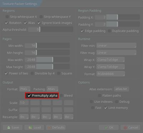The width and height of the screenshot is (143, 133).
Task: Open the first Resample Bic dropdown
Action: coord(24,117)
